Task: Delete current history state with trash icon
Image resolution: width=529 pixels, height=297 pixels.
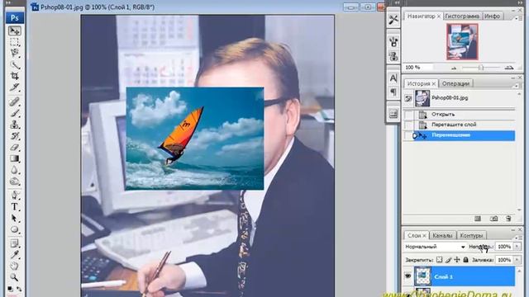Action: point(508,219)
